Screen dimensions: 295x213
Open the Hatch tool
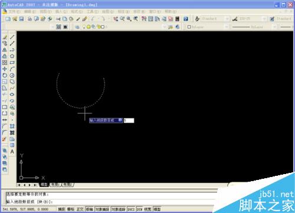pos(12,126)
